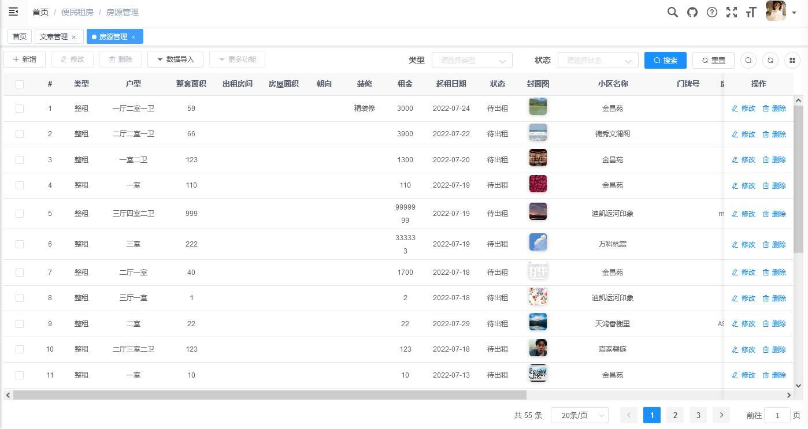Switch to the 首页 tab
Viewport: 808px width, 429px height.
click(20, 36)
